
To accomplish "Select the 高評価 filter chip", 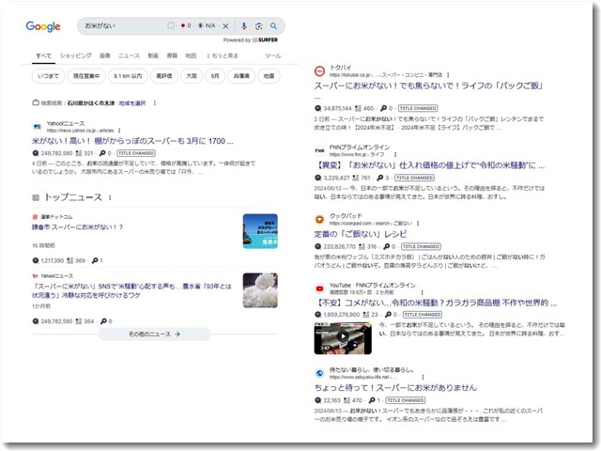I will point(164,76).
